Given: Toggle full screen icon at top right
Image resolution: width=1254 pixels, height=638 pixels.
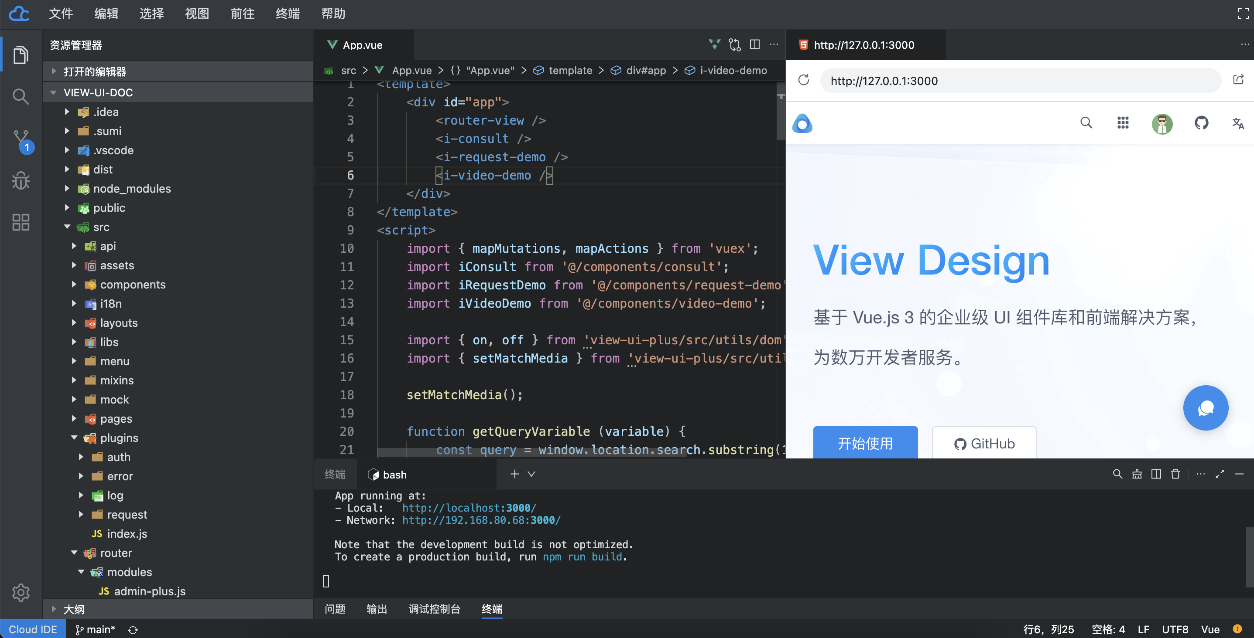Looking at the screenshot, I should (x=1243, y=14).
